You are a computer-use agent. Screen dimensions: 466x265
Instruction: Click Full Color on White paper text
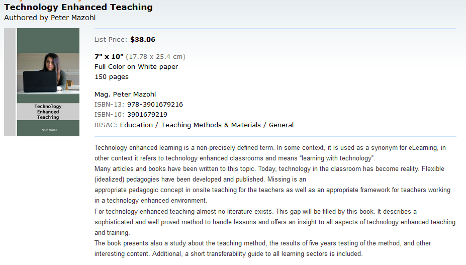point(136,66)
